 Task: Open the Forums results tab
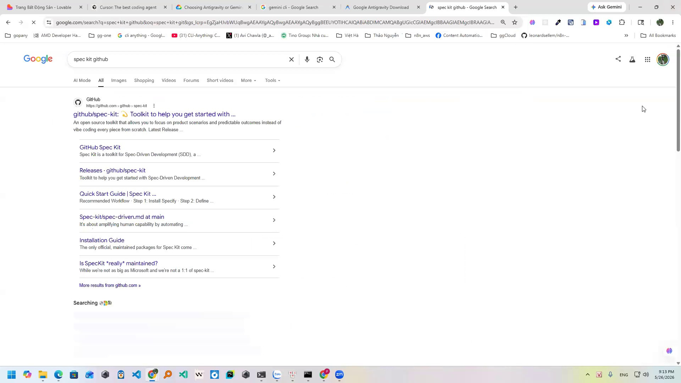[x=191, y=81]
